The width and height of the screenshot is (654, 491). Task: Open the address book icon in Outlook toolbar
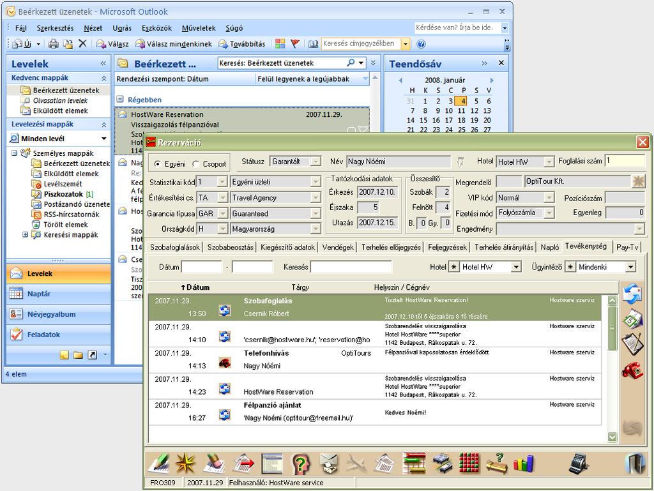[313, 43]
